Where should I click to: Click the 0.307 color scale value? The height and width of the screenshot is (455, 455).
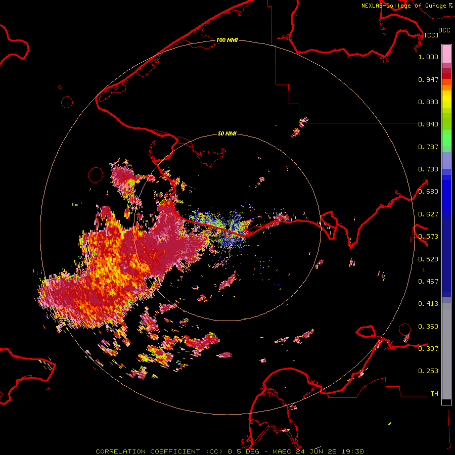click(428, 349)
